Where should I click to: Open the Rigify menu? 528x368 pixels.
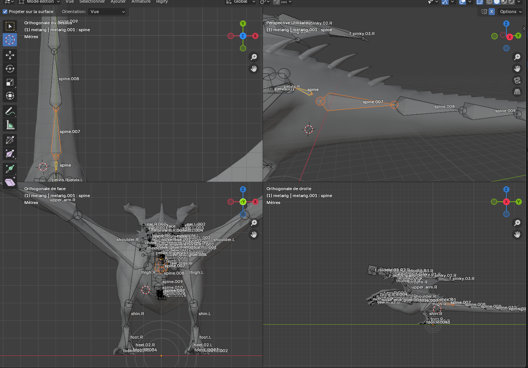pos(162,2)
